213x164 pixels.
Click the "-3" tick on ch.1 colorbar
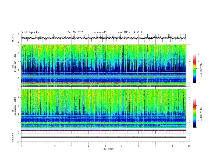pyautogui.click(x=198, y=54)
